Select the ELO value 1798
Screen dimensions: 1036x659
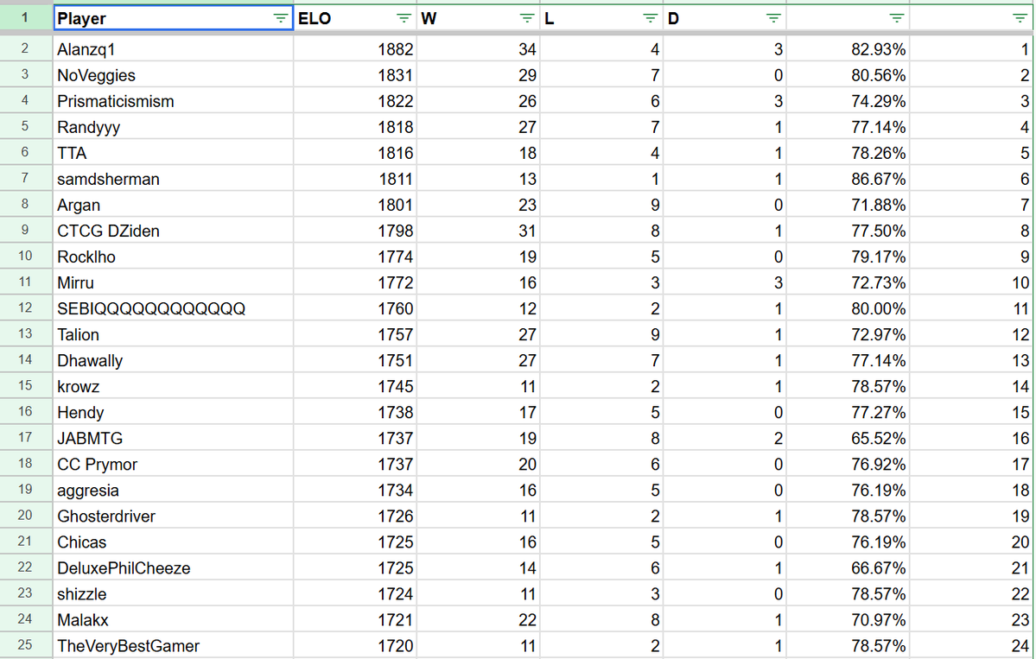tap(355, 231)
